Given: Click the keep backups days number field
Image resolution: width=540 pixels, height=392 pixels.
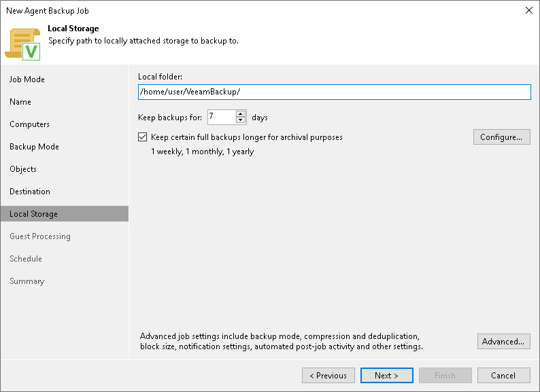Looking at the screenshot, I should click(x=222, y=117).
